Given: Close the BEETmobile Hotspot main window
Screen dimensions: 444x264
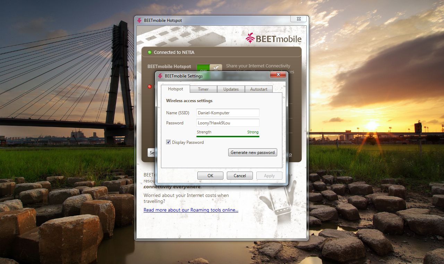Looking at the screenshot, I should [298, 19].
